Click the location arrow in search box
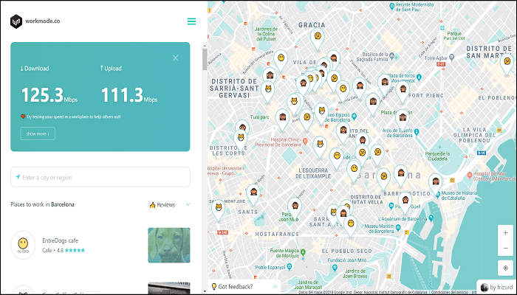Screen dimensions: 517x295 pyautogui.click(x=18, y=177)
